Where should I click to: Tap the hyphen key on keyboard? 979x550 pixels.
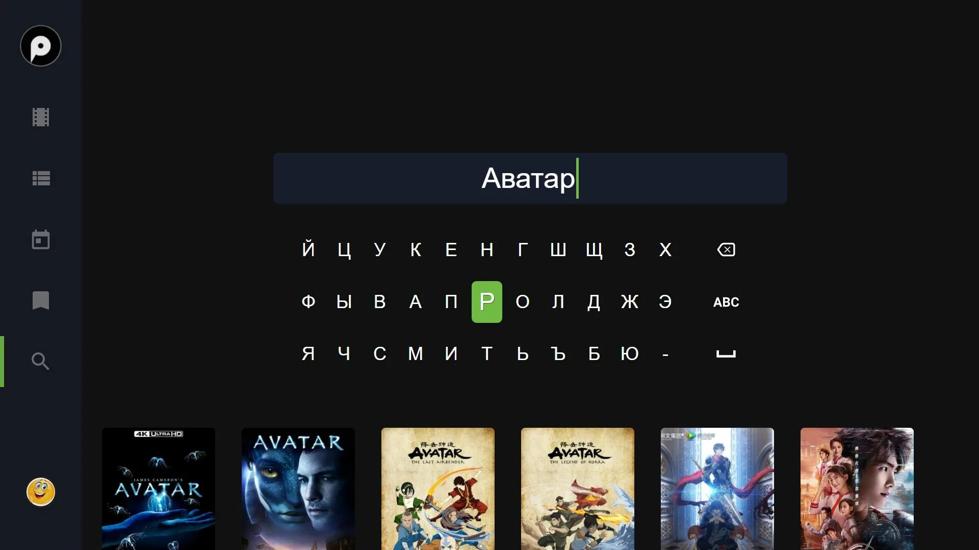click(x=665, y=353)
